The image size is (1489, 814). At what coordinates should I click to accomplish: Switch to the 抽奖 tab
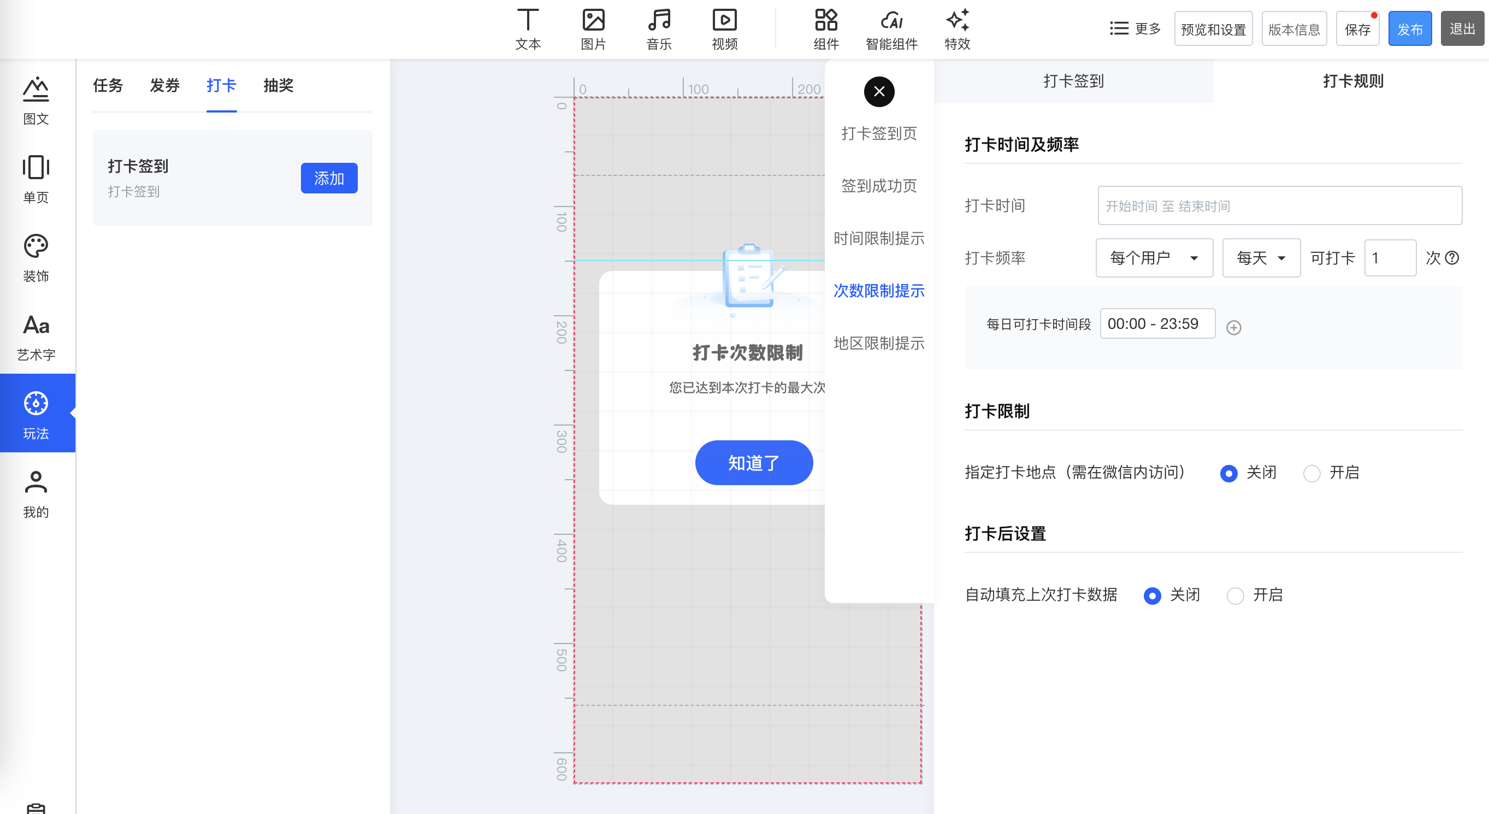(x=278, y=86)
